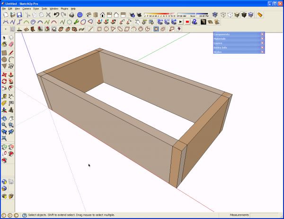This screenshot has width=284, height=219.
Task: Activate the Rotate tool
Action: [x=4, y=82]
